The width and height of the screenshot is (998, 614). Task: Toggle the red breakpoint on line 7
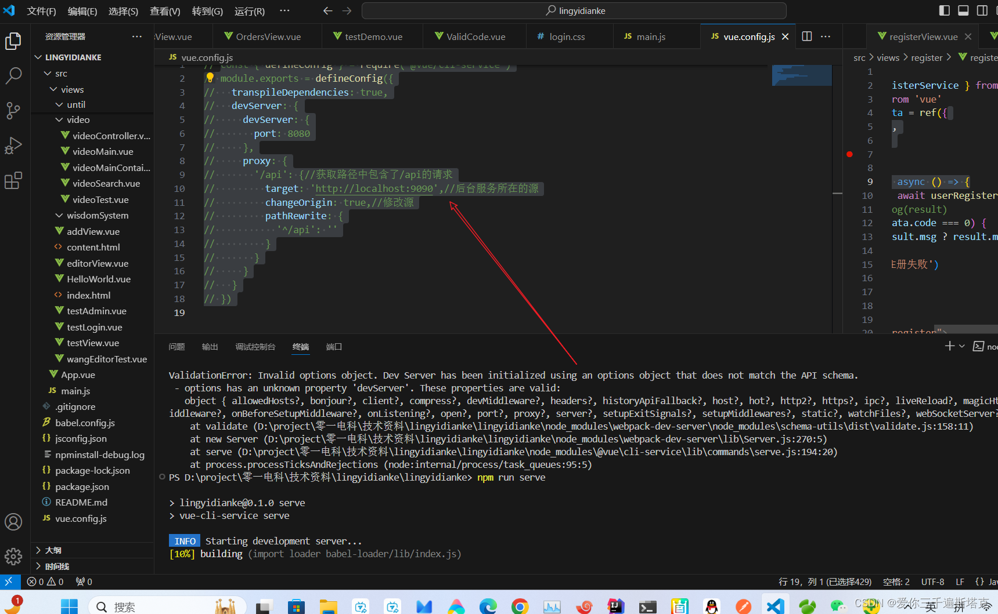click(x=849, y=154)
